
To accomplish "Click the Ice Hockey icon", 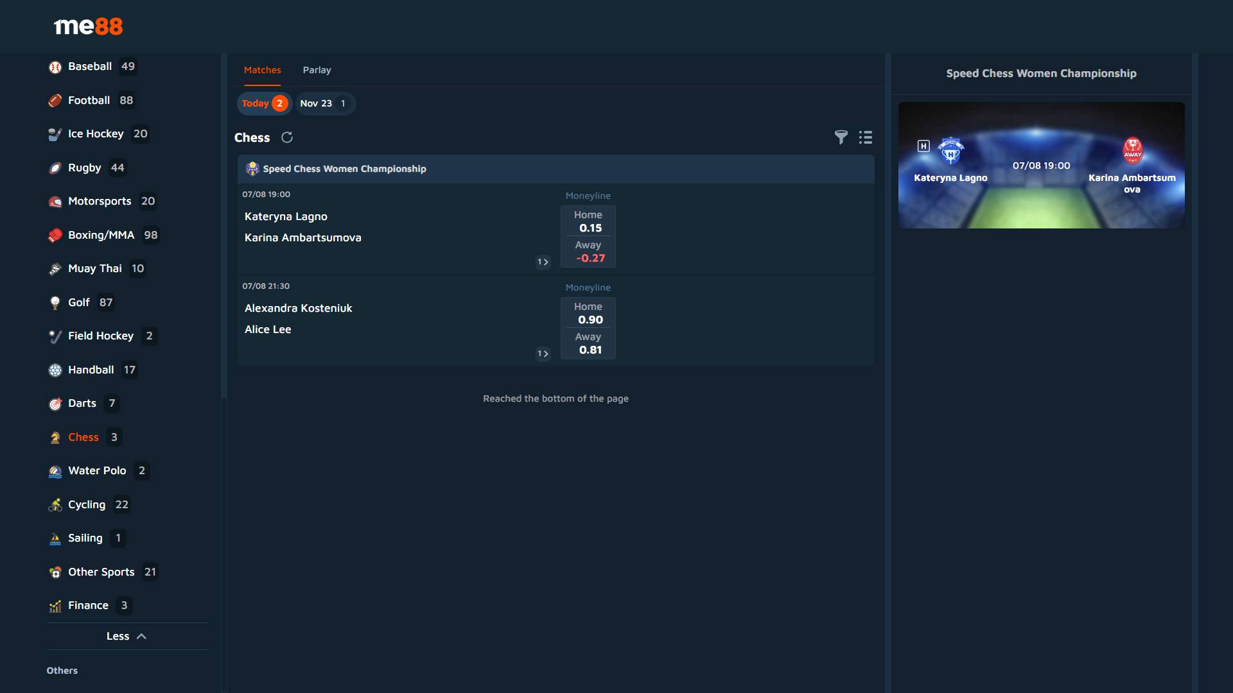I will tap(55, 134).
